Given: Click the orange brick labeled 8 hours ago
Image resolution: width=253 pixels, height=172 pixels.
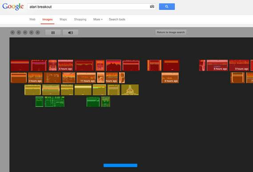Looking at the screenshot, I should click(170, 78).
